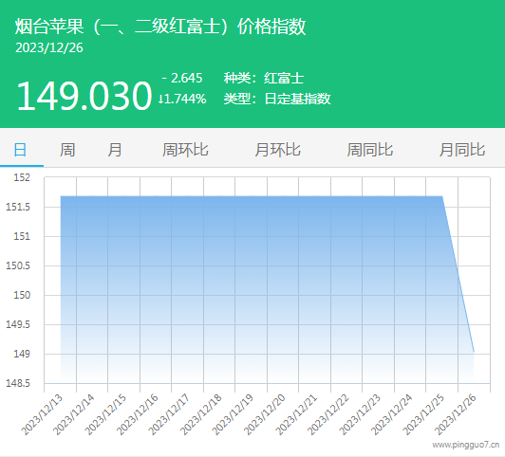
Task: Click the index value 149.030
Action: pyautogui.click(x=84, y=96)
